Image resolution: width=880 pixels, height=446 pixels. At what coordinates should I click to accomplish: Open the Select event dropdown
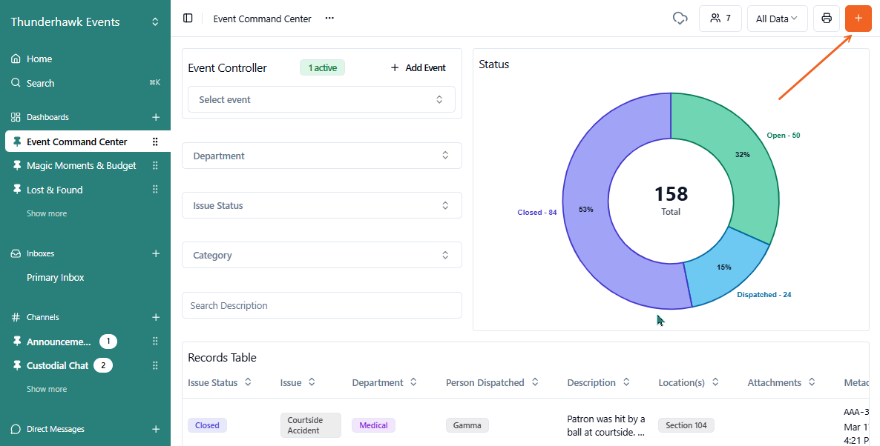[x=321, y=99]
